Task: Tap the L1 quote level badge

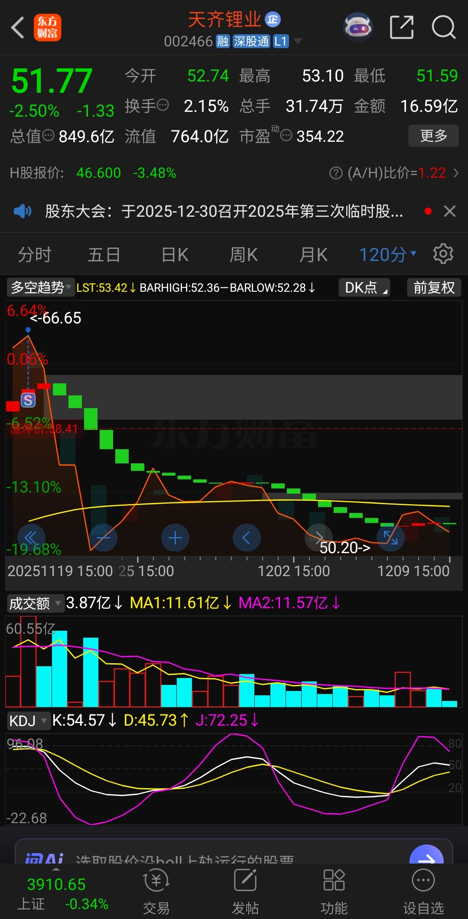Action: 281,42
